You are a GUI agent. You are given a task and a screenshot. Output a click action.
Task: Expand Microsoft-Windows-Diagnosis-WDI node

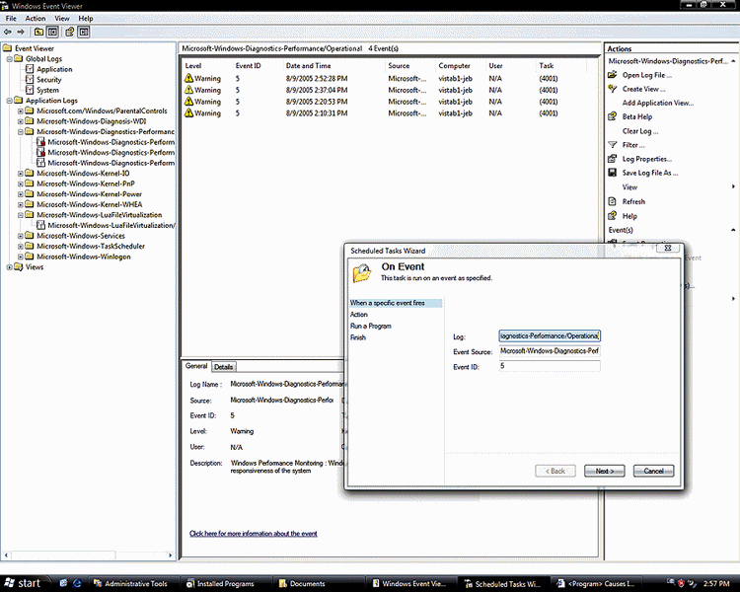21,121
